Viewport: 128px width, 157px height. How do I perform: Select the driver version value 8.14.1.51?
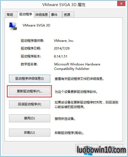[61, 56]
